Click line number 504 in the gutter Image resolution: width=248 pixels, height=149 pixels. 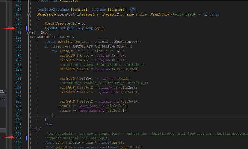19,138
